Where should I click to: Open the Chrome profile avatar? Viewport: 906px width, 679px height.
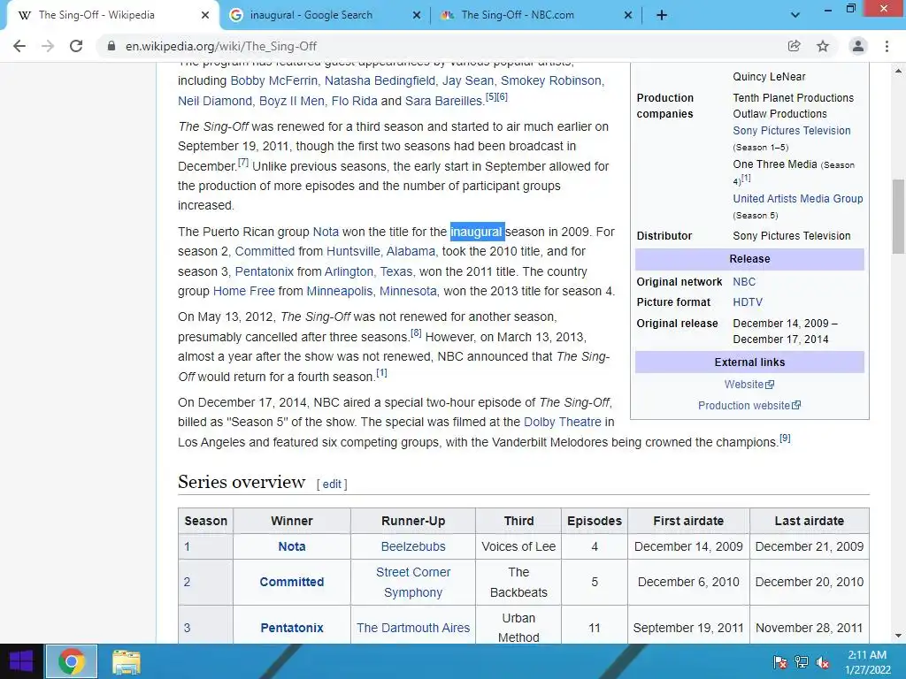click(x=858, y=46)
